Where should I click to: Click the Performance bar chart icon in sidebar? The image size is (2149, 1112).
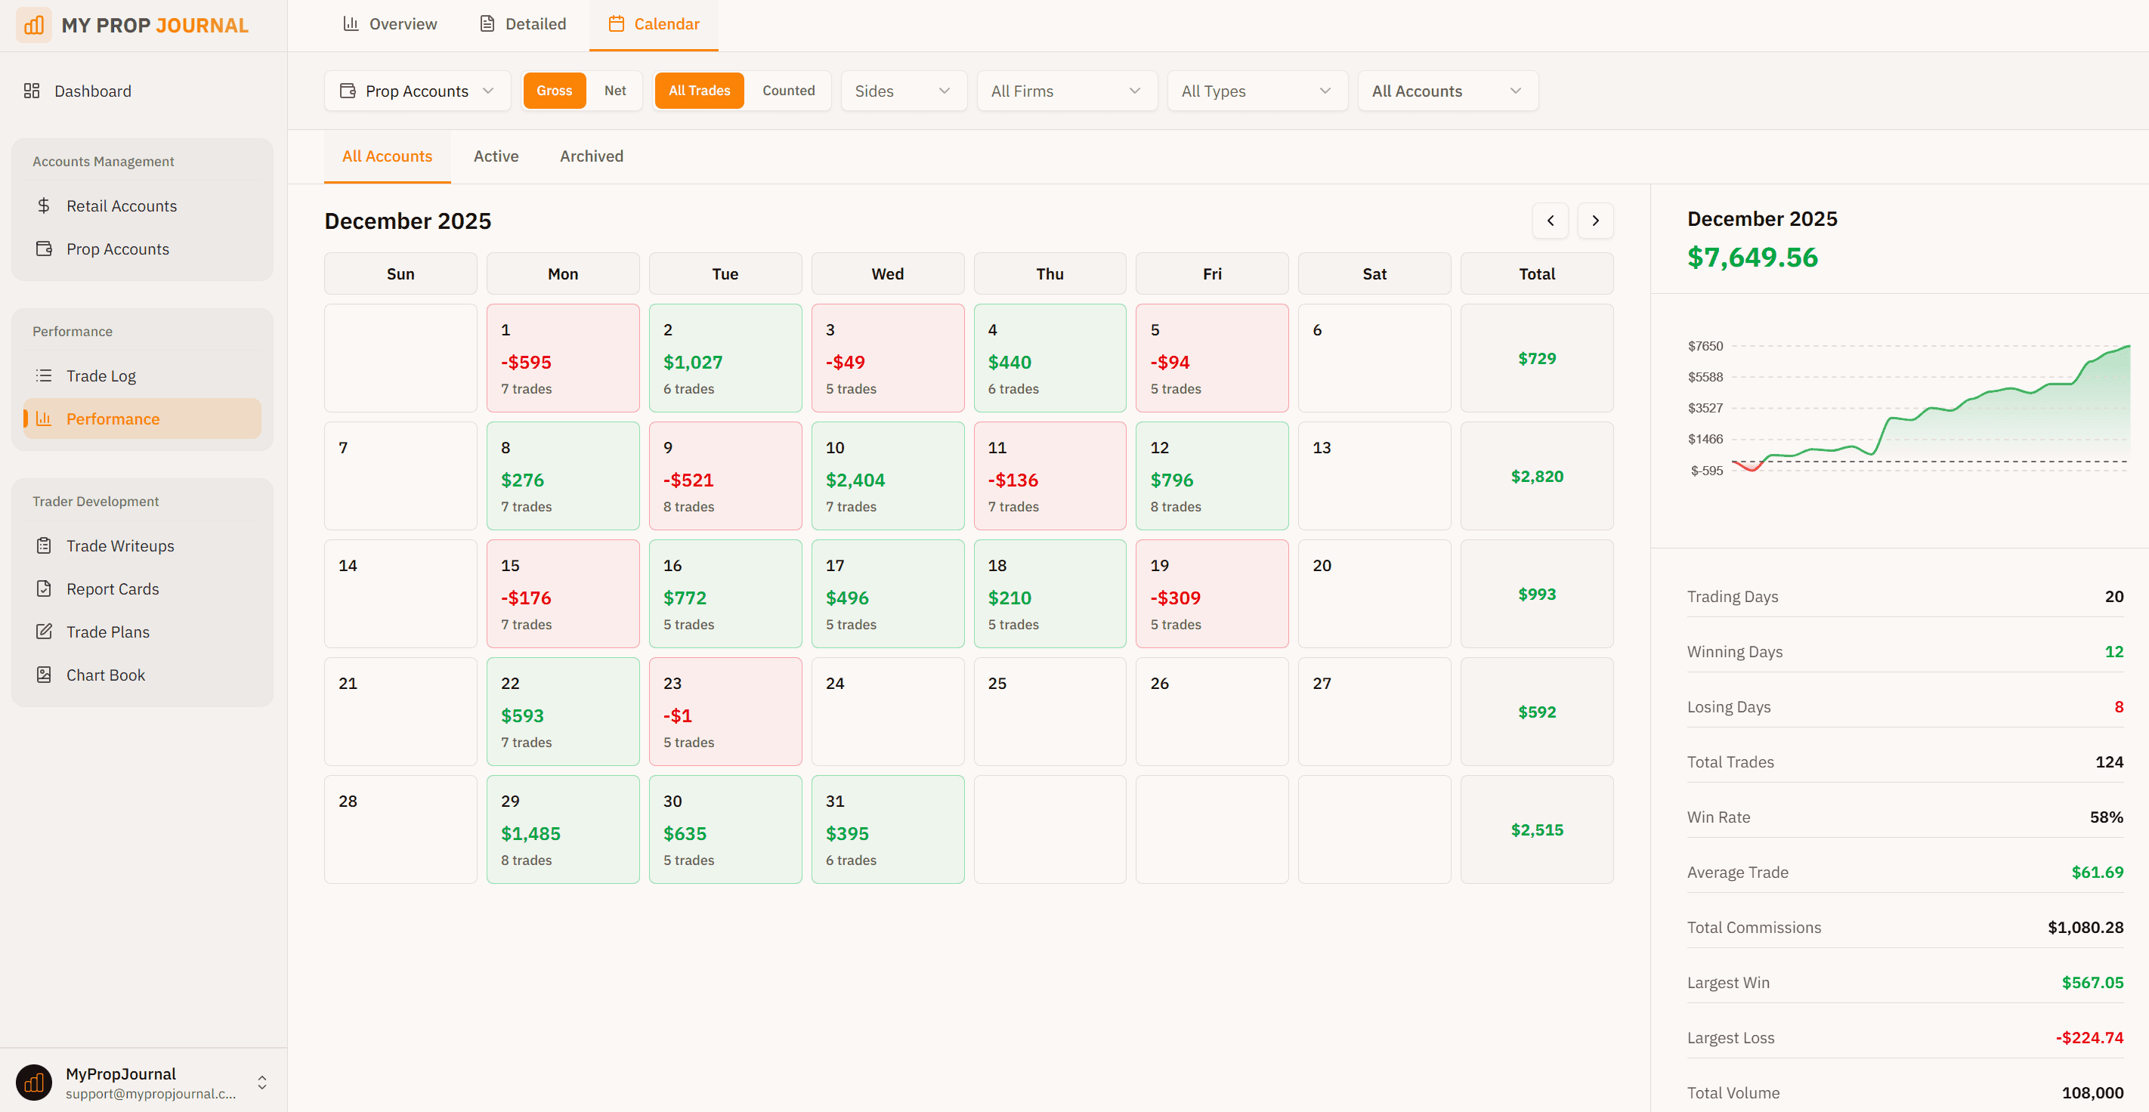click(x=45, y=419)
